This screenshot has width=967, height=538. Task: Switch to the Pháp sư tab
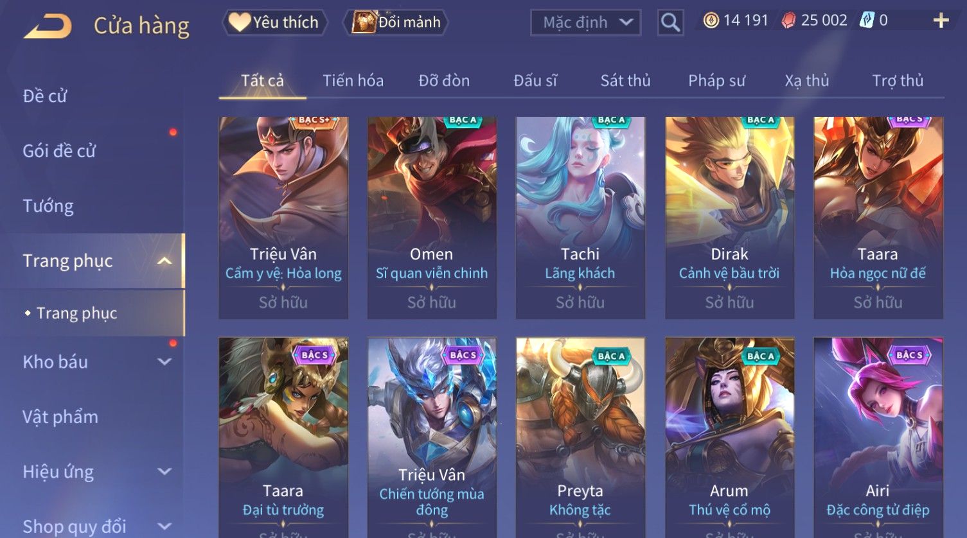click(x=716, y=81)
